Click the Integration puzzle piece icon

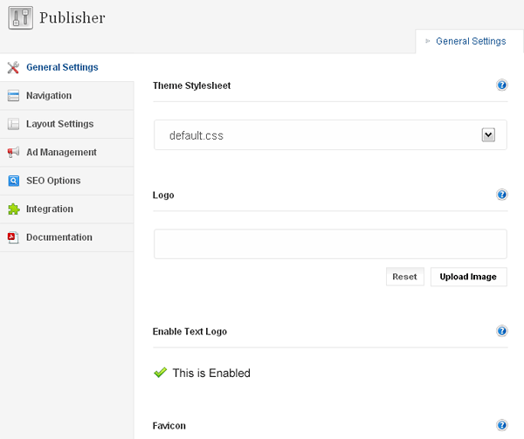click(13, 209)
